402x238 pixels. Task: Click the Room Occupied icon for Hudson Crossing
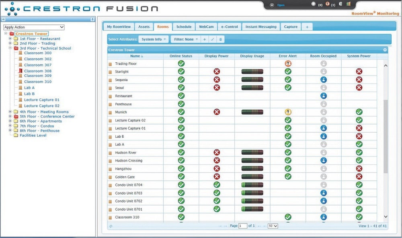(x=324, y=160)
